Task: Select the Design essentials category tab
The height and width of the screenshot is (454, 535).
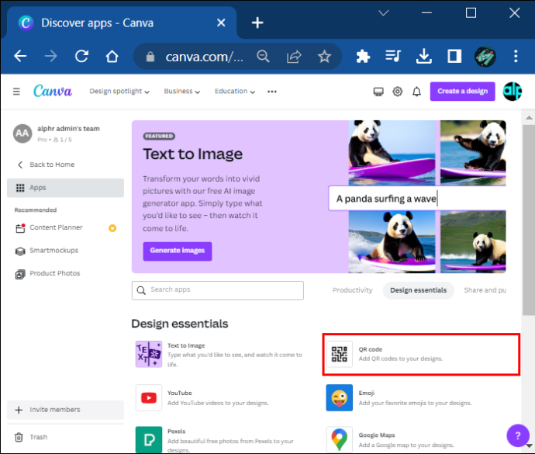Action: click(x=419, y=290)
